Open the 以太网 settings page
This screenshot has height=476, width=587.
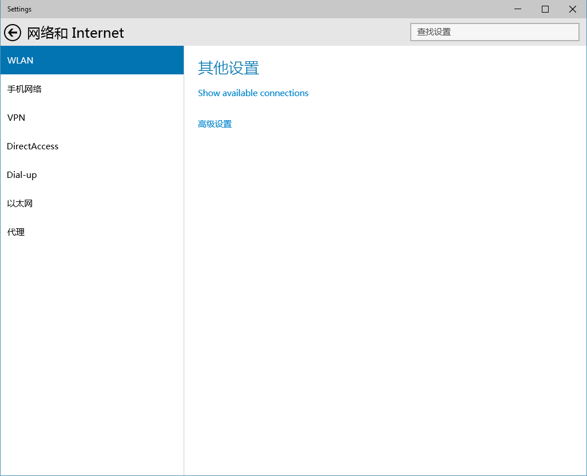[92, 204]
